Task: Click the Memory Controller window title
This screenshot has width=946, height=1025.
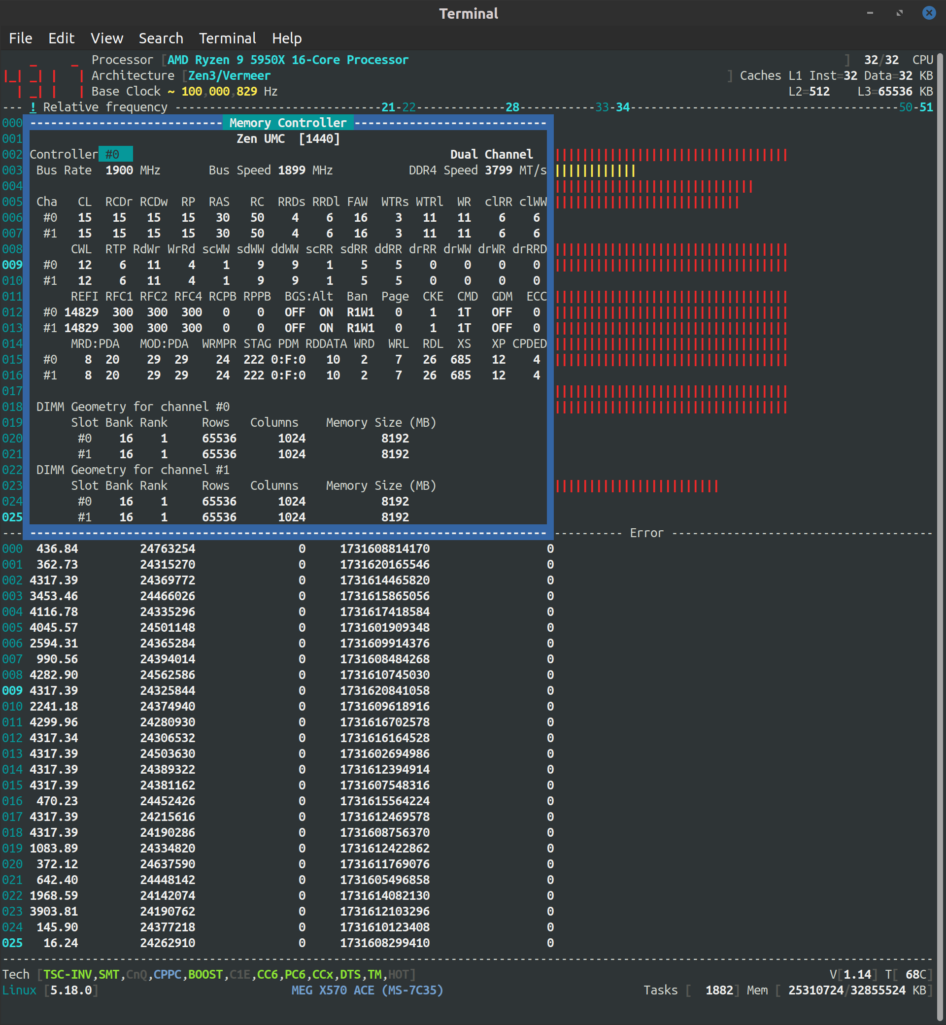Action: (x=288, y=123)
